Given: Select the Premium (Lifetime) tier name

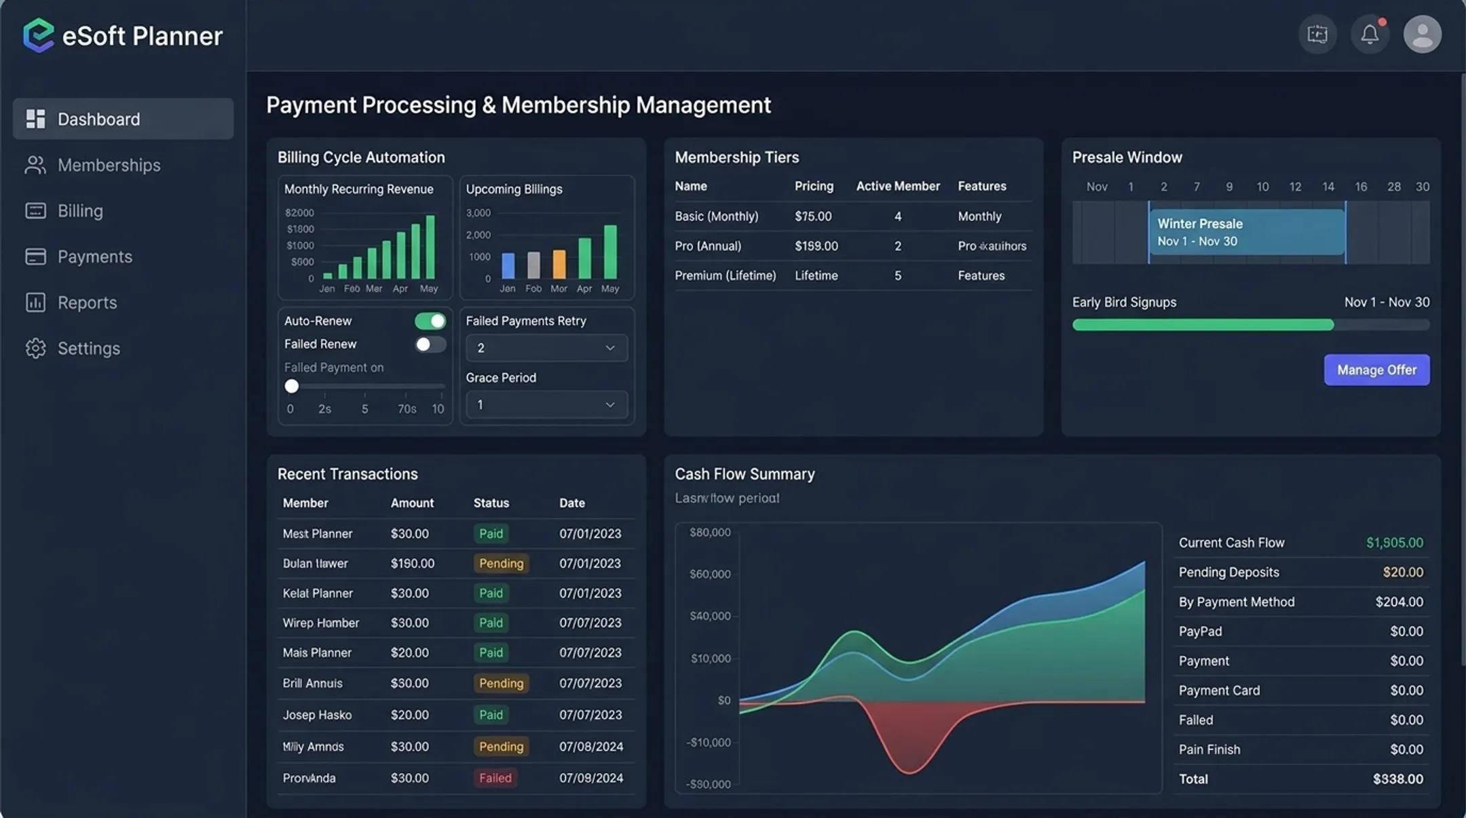Looking at the screenshot, I should [725, 275].
